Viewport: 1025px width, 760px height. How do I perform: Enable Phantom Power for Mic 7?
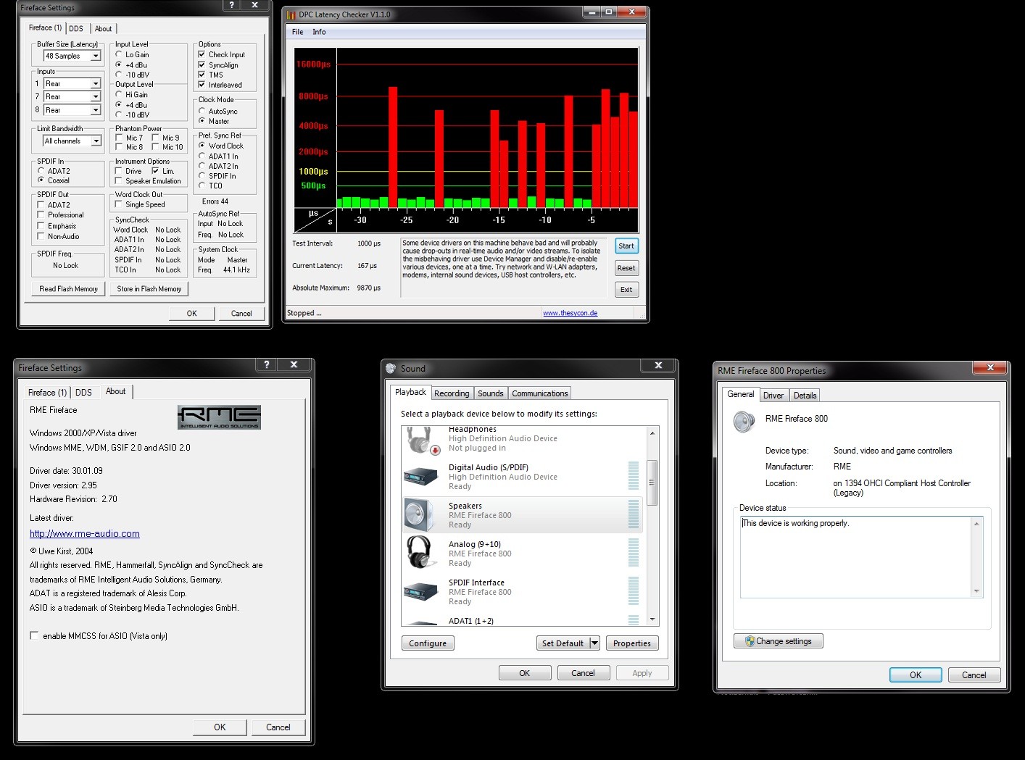point(120,138)
